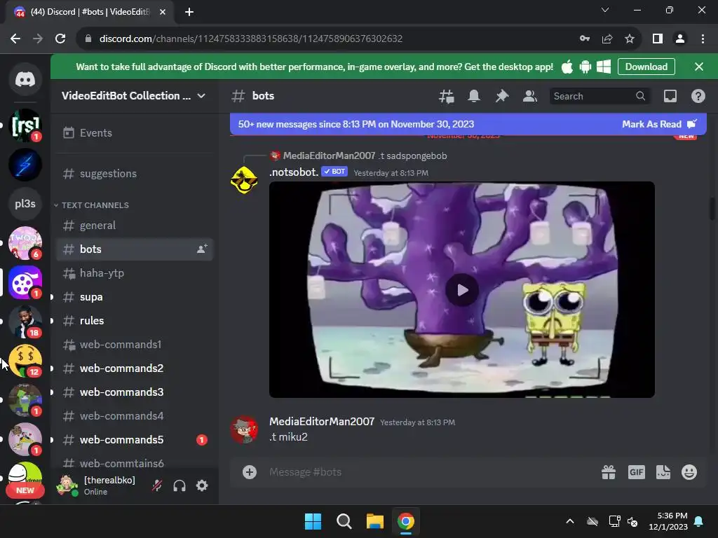Go to rules channel
This screenshot has height=538, width=718.
coord(135,321)
